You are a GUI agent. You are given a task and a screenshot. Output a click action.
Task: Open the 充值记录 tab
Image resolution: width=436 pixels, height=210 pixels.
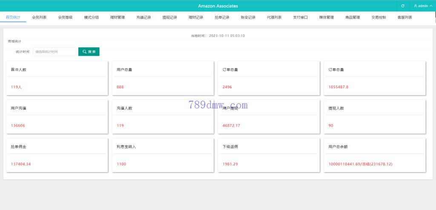pos(143,17)
